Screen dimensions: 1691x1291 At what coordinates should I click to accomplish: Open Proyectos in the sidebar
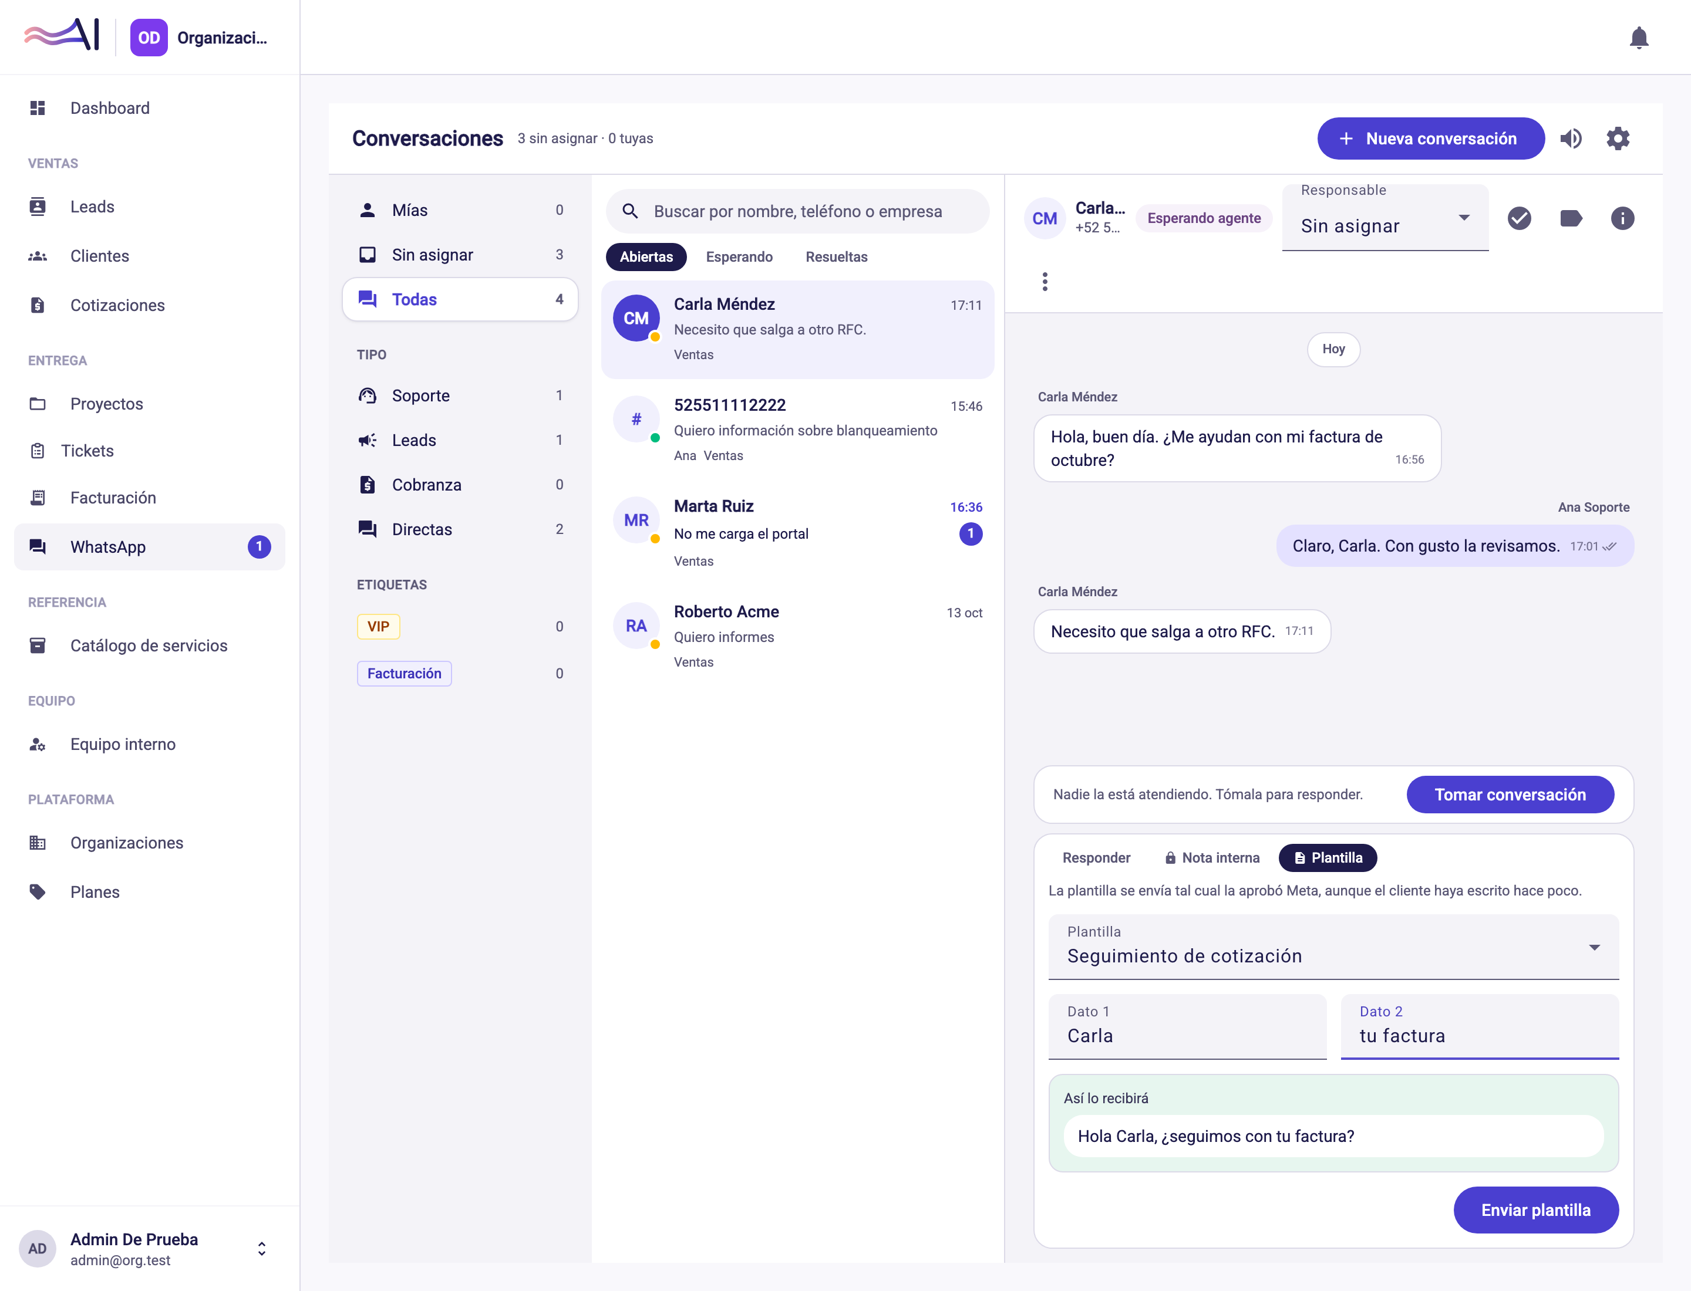[x=149, y=404]
